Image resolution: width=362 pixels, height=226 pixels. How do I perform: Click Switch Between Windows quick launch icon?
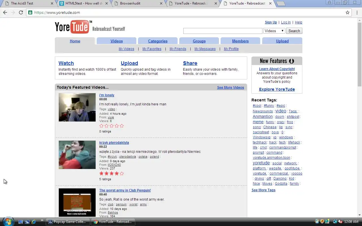[27, 222]
